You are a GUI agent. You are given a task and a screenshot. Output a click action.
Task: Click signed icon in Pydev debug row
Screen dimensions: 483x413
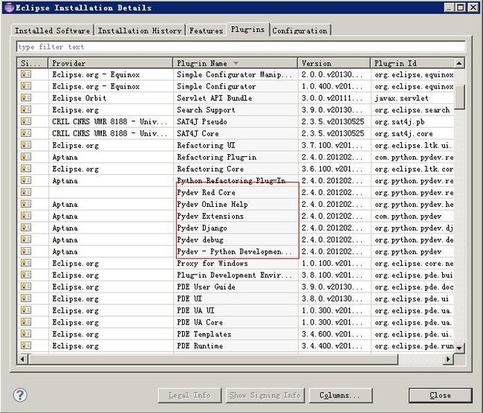[x=26, y=240]
